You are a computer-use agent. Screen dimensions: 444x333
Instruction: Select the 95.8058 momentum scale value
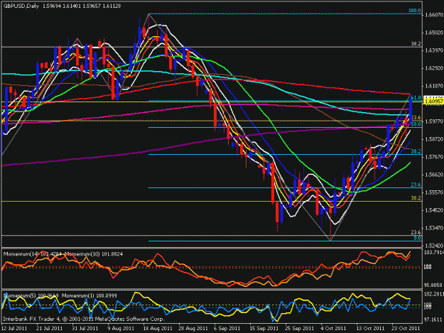coord(433,285)
